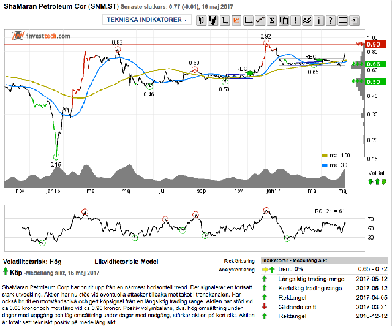Click the jan17 axis label
The image size is (392, 326).
point(273,191)
